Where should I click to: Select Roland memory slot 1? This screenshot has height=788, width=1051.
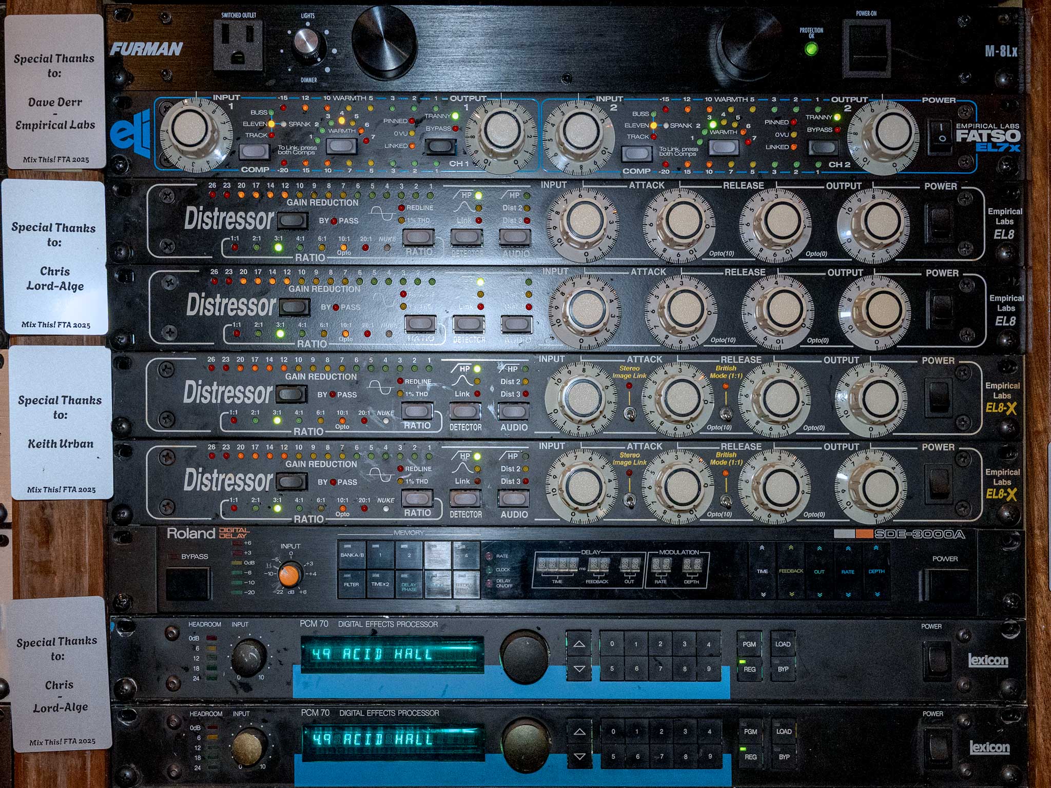(x=380, y=555)
